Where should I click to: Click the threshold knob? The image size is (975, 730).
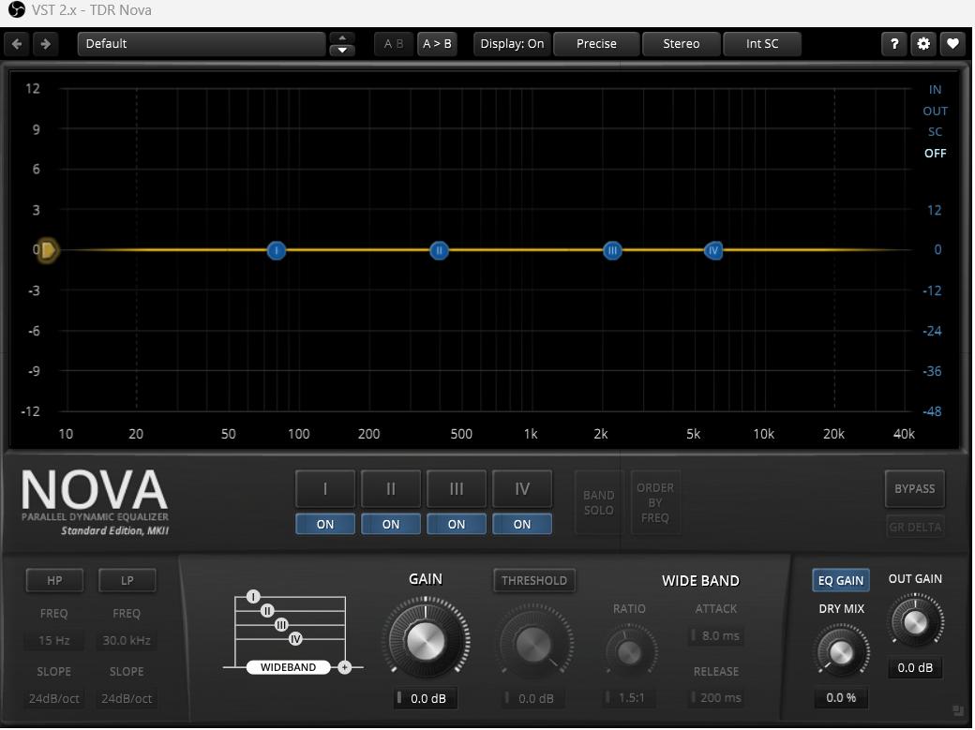pyautogui.click(x=534, y=642)
